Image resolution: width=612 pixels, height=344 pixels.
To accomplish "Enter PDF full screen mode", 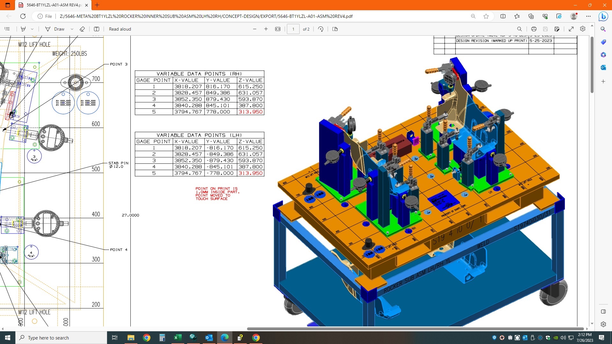I will click(x=571, y=29).
